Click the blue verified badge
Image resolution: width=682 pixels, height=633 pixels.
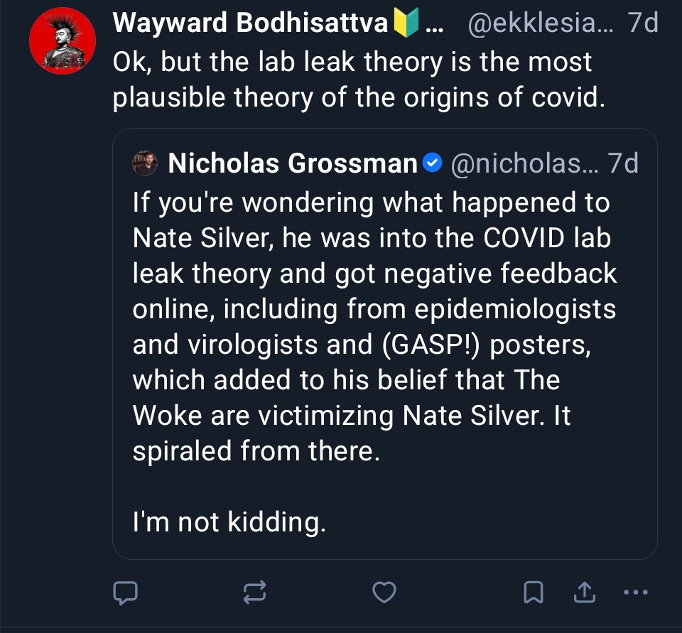(x=431, y=164)
